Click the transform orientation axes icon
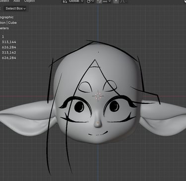Image resolution: width=186 pixels, height=181 pixels. [x=65, y=1]
